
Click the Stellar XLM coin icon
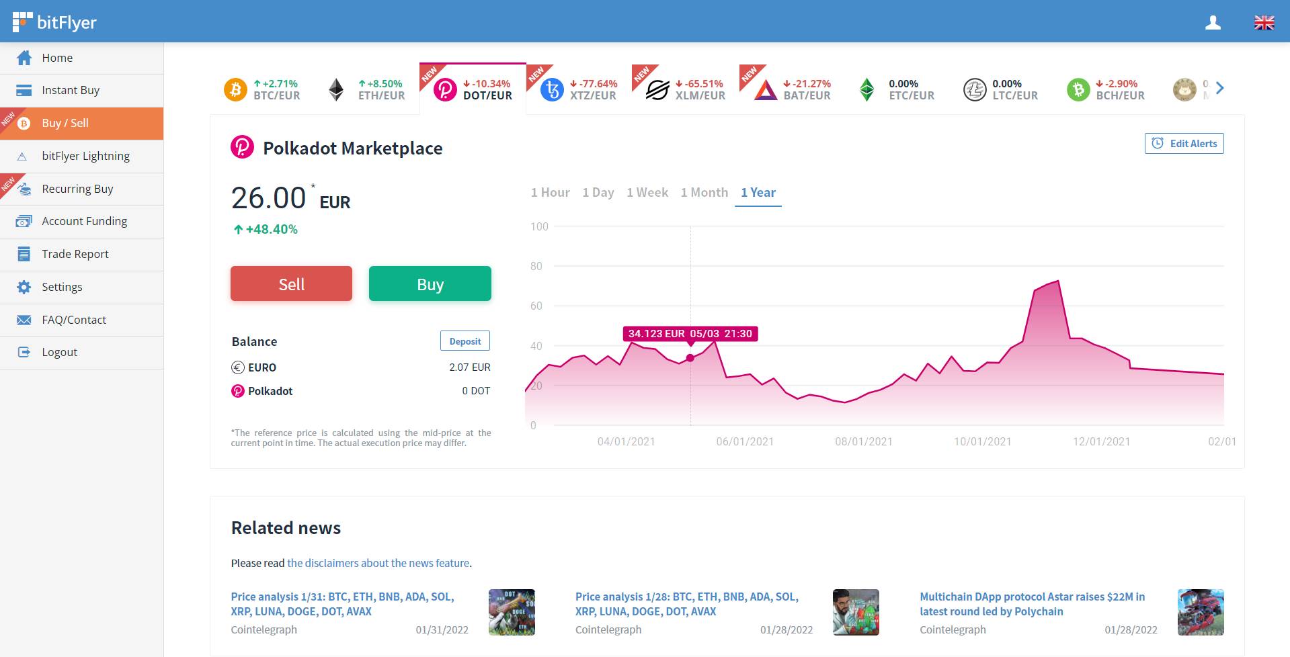point(657,89)
